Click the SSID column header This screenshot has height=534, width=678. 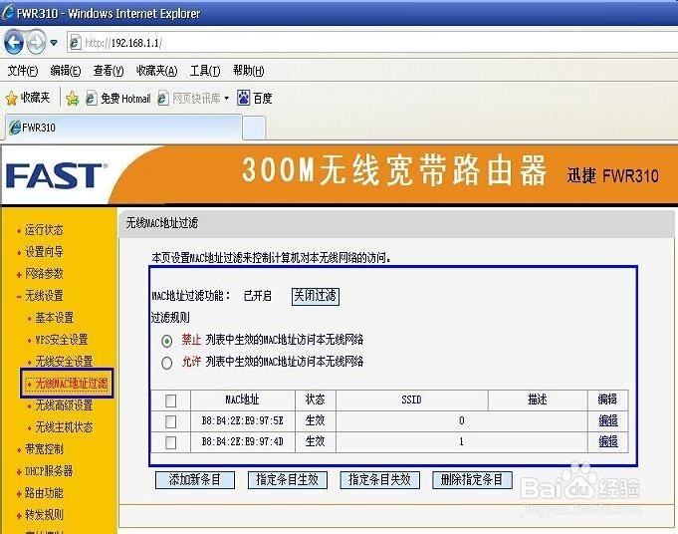click(411, 400)
